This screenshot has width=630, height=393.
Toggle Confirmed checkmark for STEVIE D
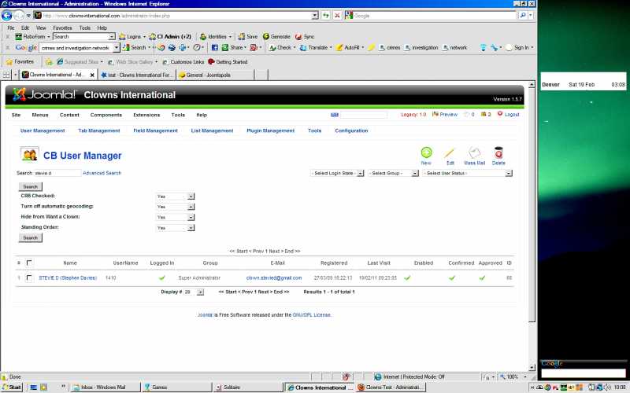click(x=452, y=278)
